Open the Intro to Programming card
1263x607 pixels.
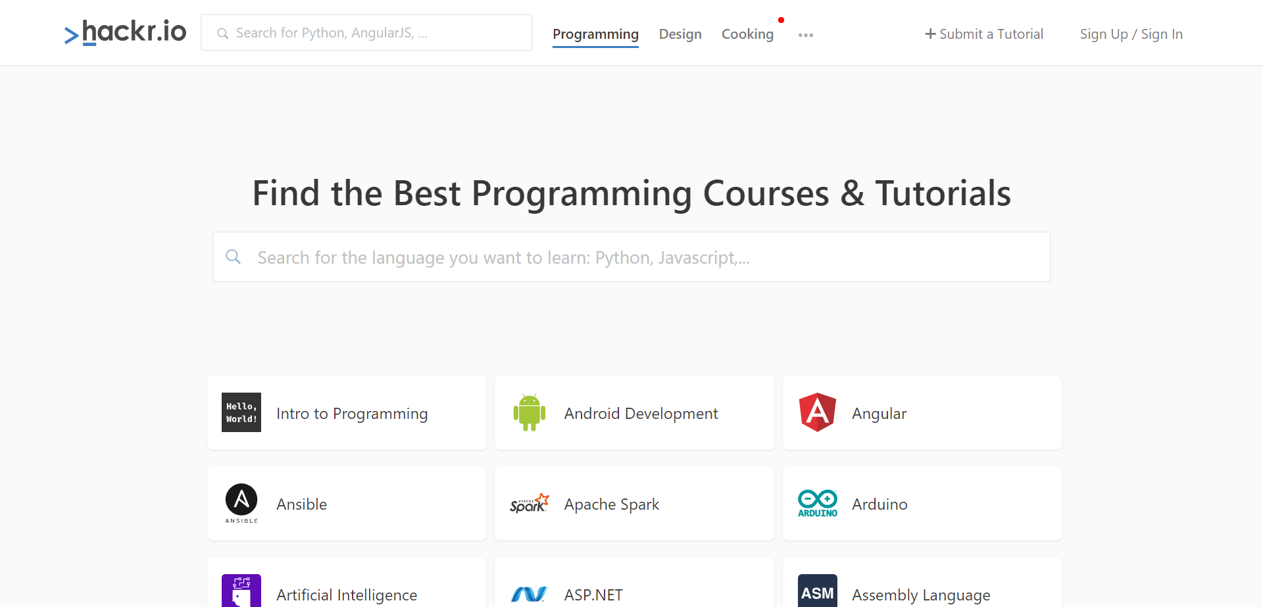coord(346,412)
